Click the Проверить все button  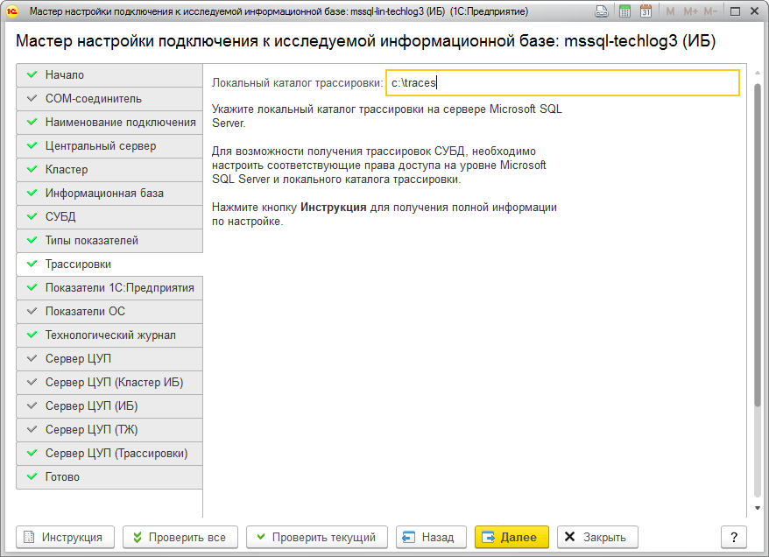point(179,537)
